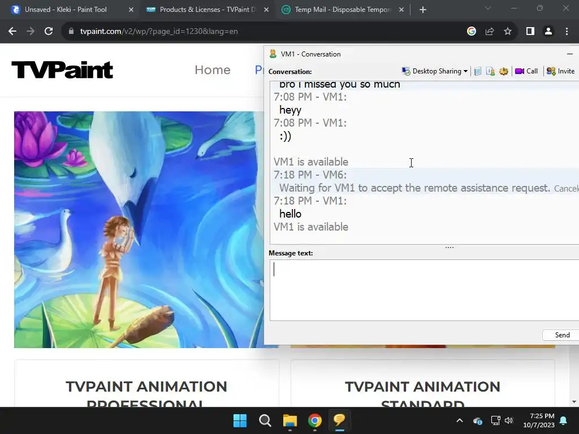This screenshot has width=579, height=434.
Task: Open TVPaint Animation Professional product heading
Action: coord(146,393)
